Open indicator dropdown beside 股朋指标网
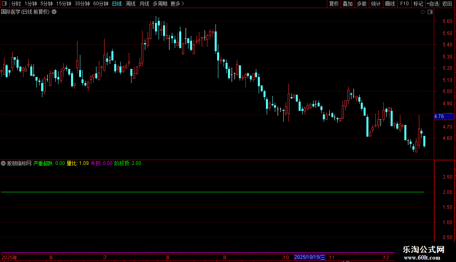 [3, 163]
